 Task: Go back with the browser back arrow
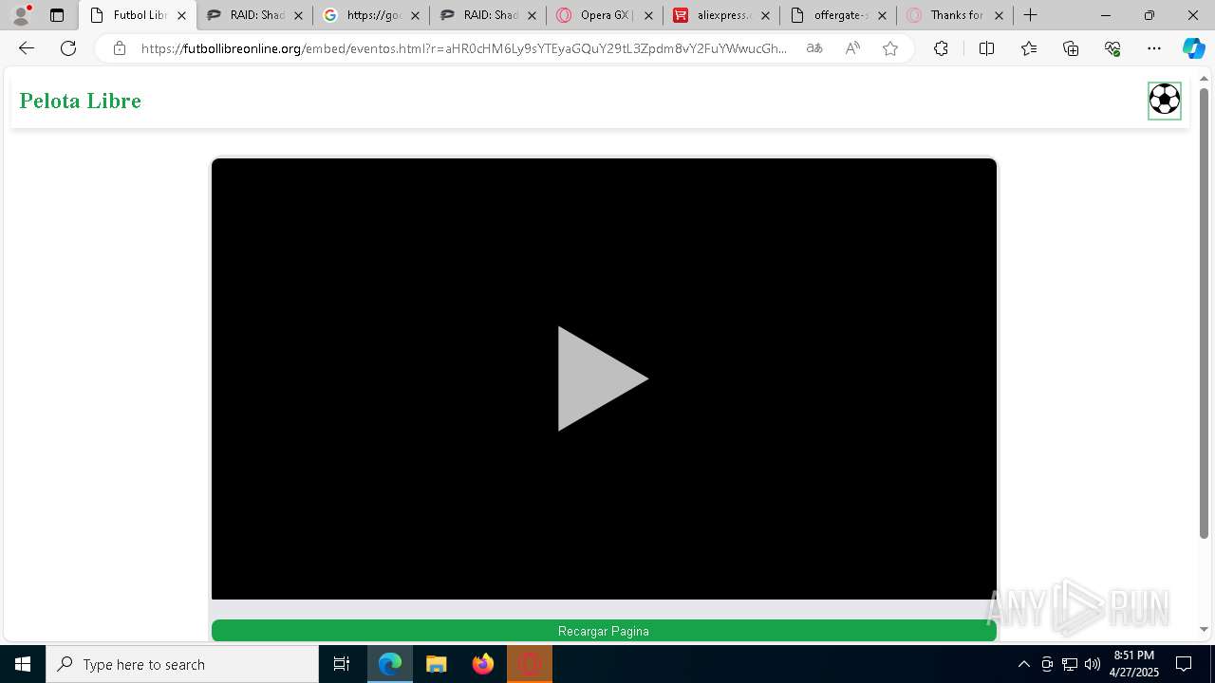pyautogui.click(x=27, y=48)
